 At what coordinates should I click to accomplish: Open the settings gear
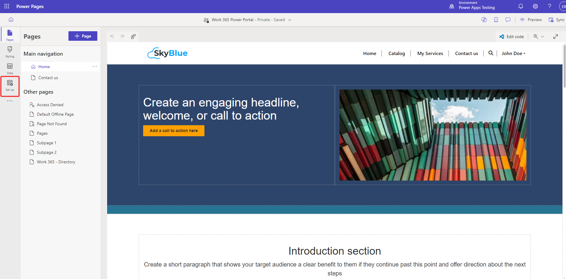[x=535, y=6]
